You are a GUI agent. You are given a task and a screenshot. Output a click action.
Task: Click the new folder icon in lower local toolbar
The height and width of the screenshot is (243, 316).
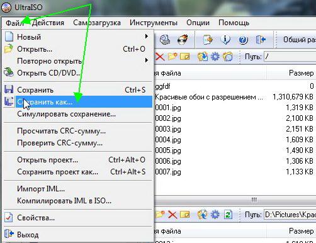[160, 215]
